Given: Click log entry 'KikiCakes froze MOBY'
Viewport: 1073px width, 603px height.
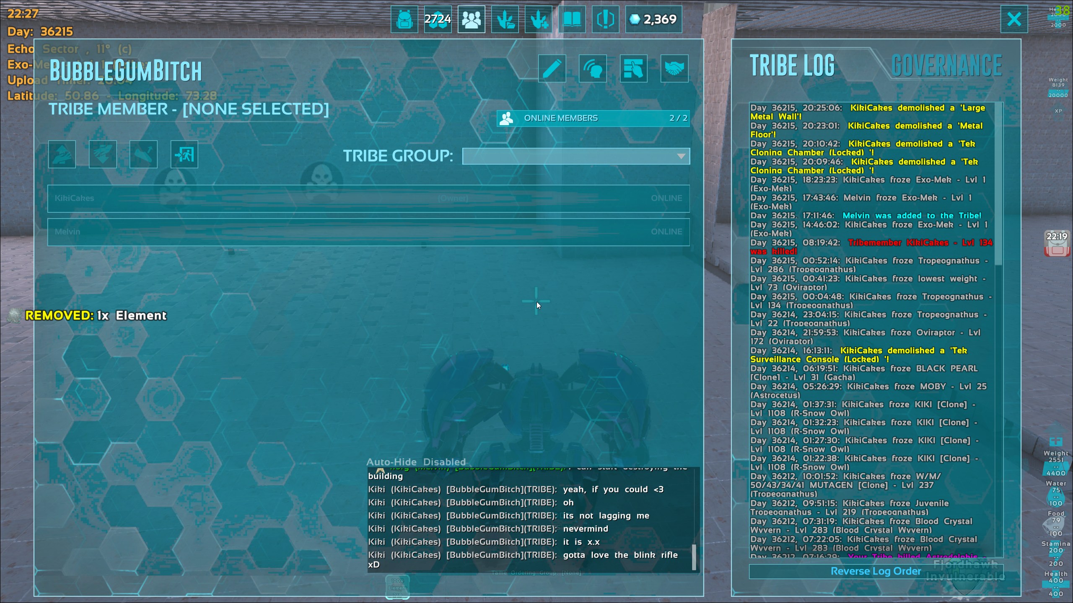Looking at the screenshot, I should 868,391.
